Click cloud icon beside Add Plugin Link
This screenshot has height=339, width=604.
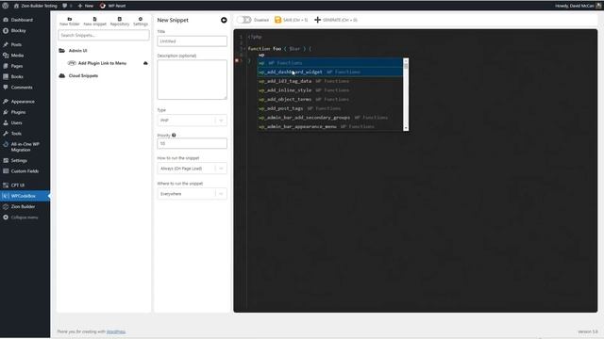tap(145, 63)
